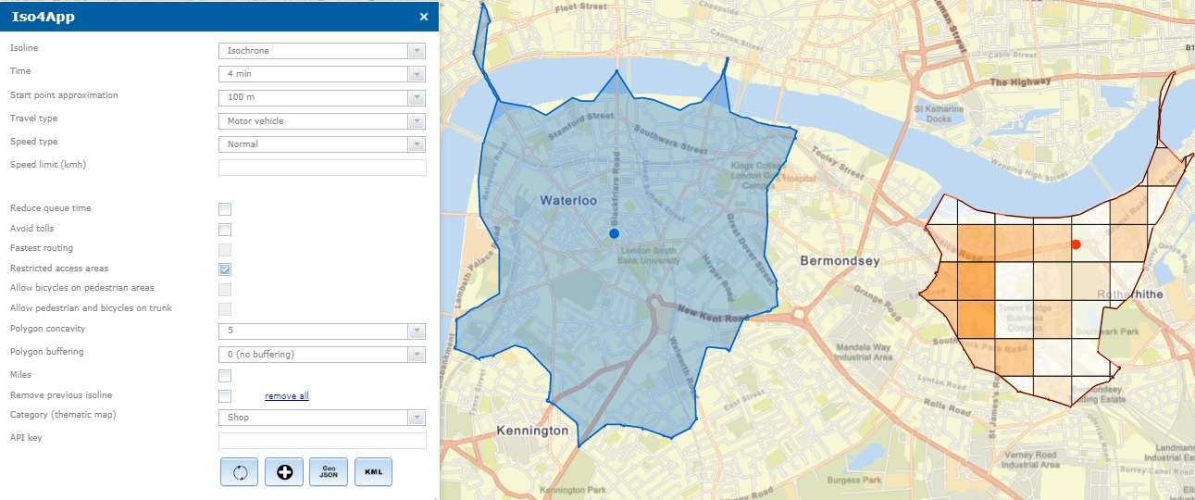Screen dimensions: 1195x500
Task: Open the Polygon buffering dropdown
Action: tap(322, 354)
